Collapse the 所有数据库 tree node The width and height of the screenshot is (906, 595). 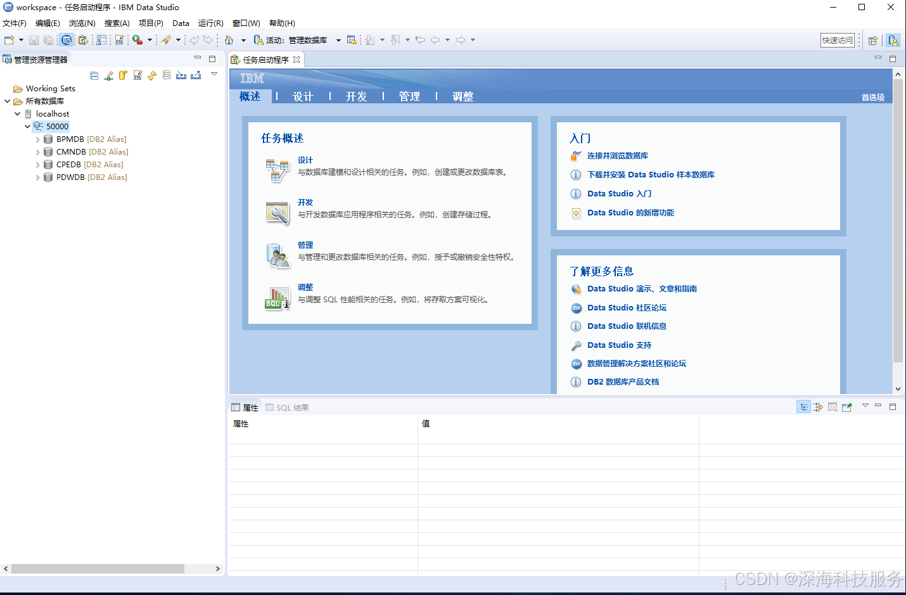coord(7,101)
